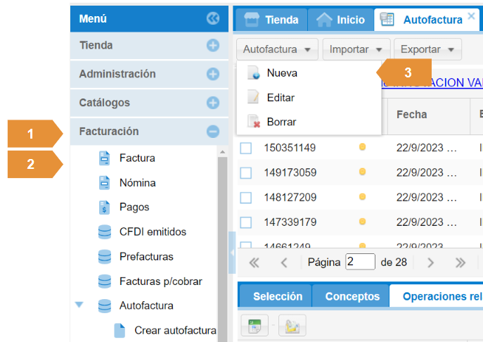
Task: Expand the Tienda menu section
Action: point(212,46)
